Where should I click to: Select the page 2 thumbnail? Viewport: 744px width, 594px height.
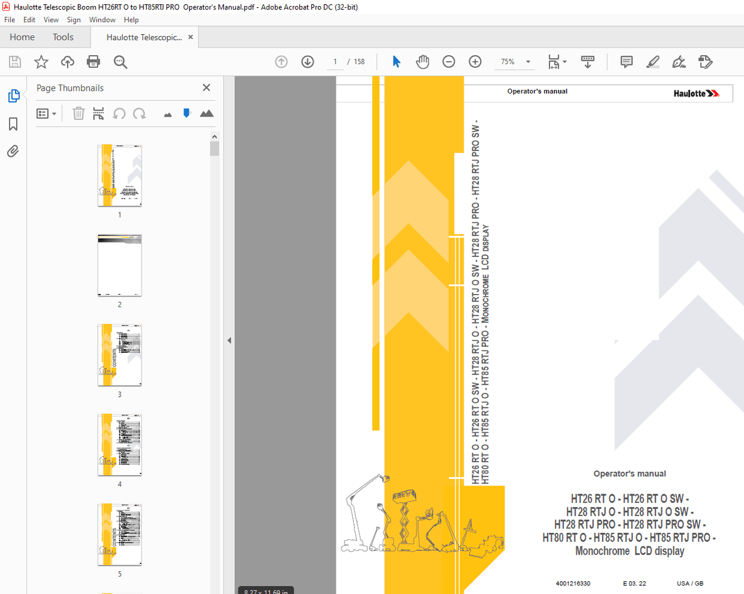point(119,266)
